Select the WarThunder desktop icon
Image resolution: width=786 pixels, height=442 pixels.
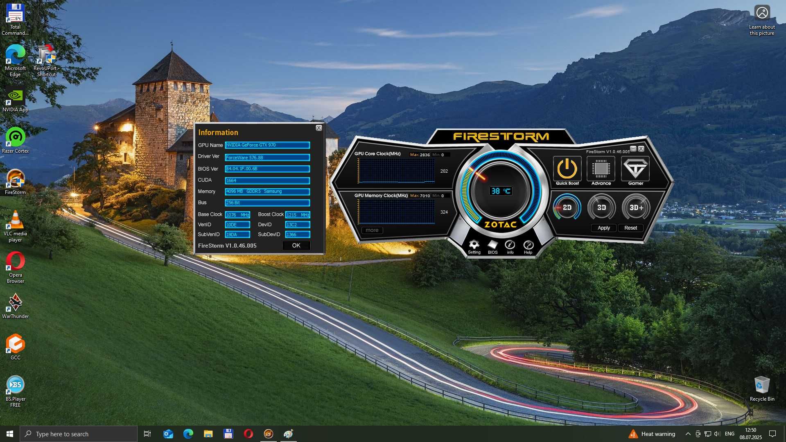click(x=15, y=306)
